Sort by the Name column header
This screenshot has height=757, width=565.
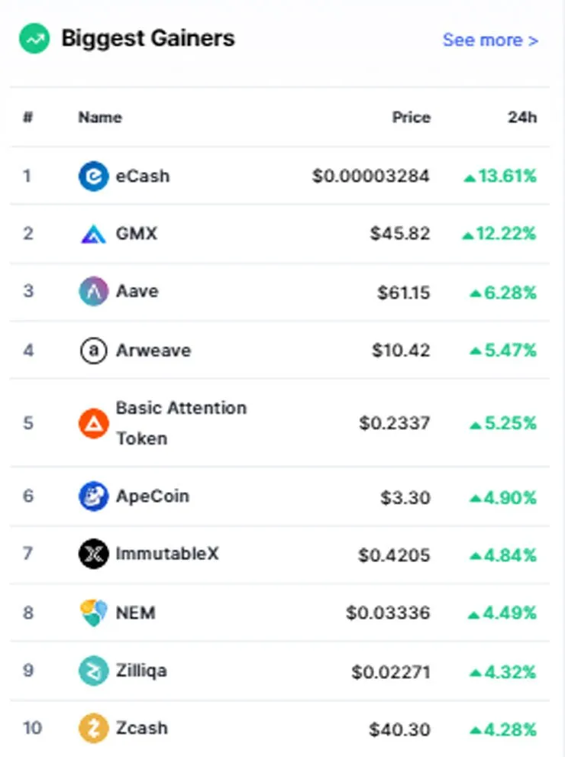(x=100, y=118)
